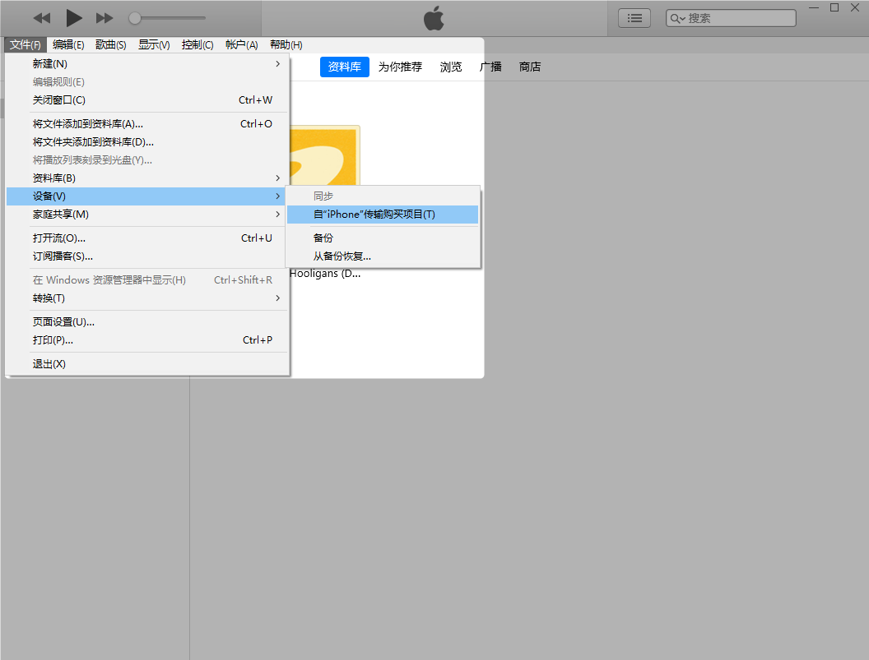Switch to the 浏览 tab
This screenshot has height=660, width=869.
pos(451,67)
